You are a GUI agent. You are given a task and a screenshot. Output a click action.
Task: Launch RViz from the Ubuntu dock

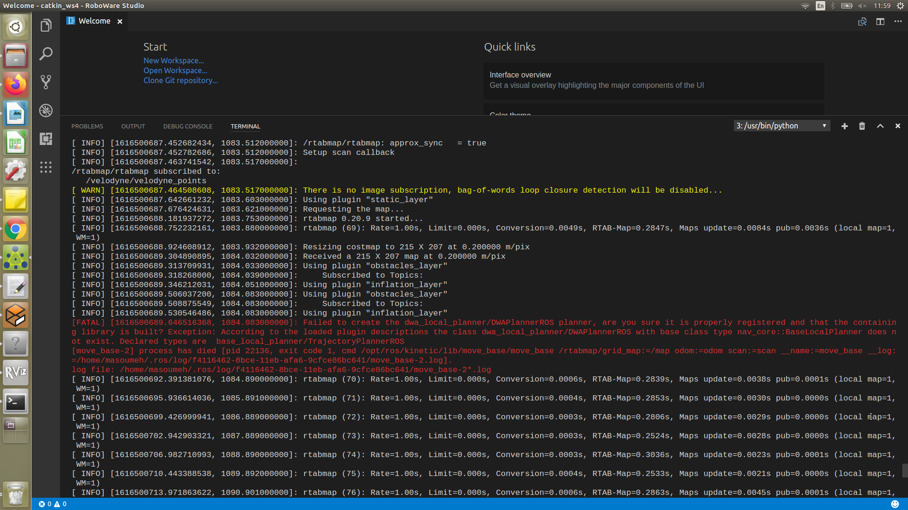click(x=16, y=373)
